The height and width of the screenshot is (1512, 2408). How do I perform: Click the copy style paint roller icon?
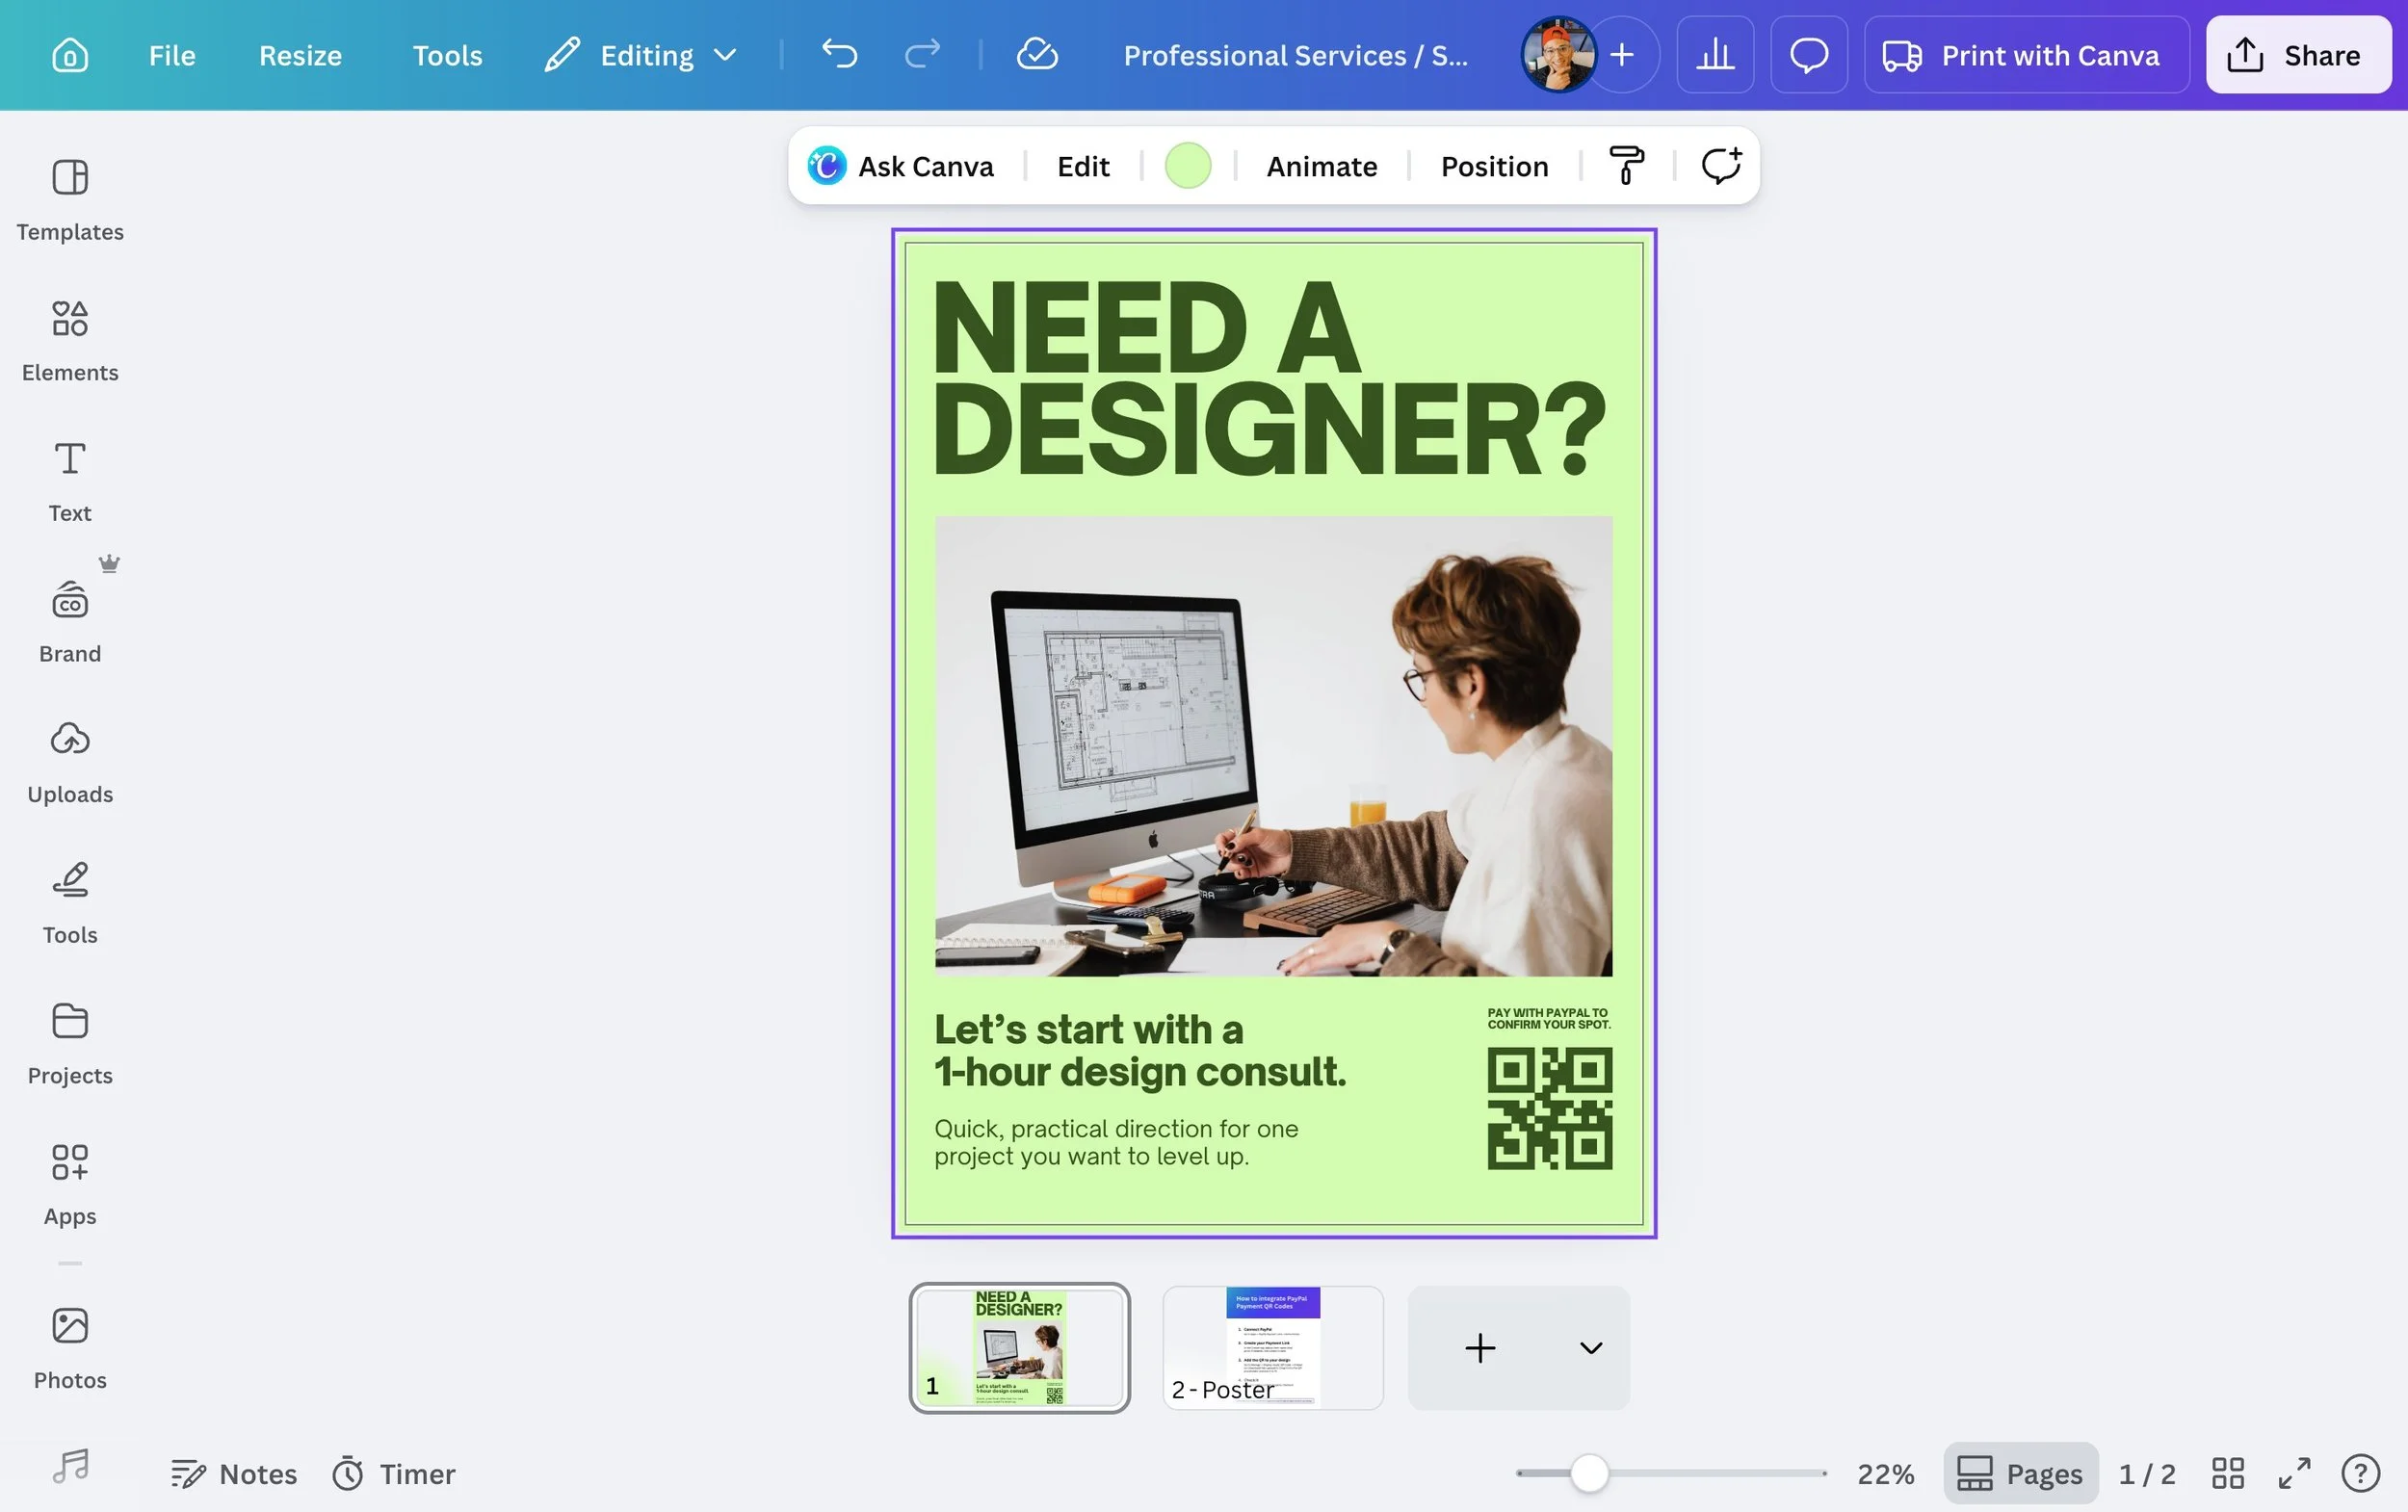(x=1626, y=166)
